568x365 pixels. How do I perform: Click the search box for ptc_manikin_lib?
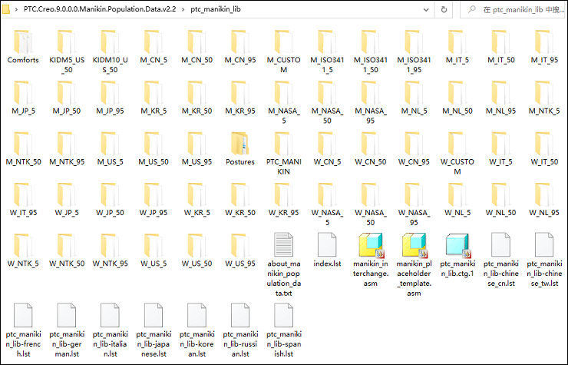[x=514, y=10]
